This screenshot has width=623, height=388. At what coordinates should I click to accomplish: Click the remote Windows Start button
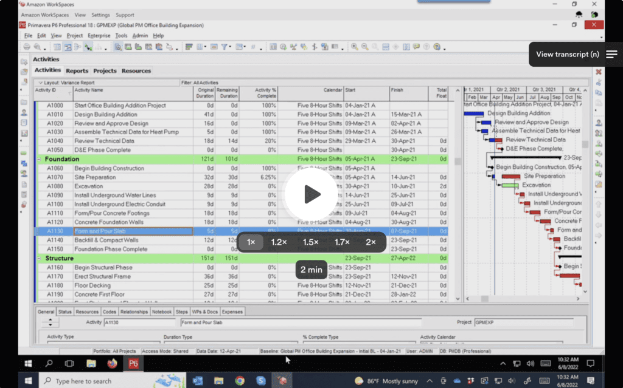[x=28, y=363]
